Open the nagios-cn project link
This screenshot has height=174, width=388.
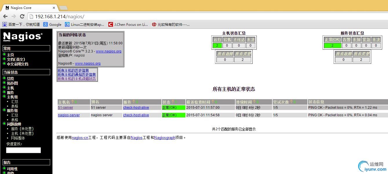pos(80,138)
